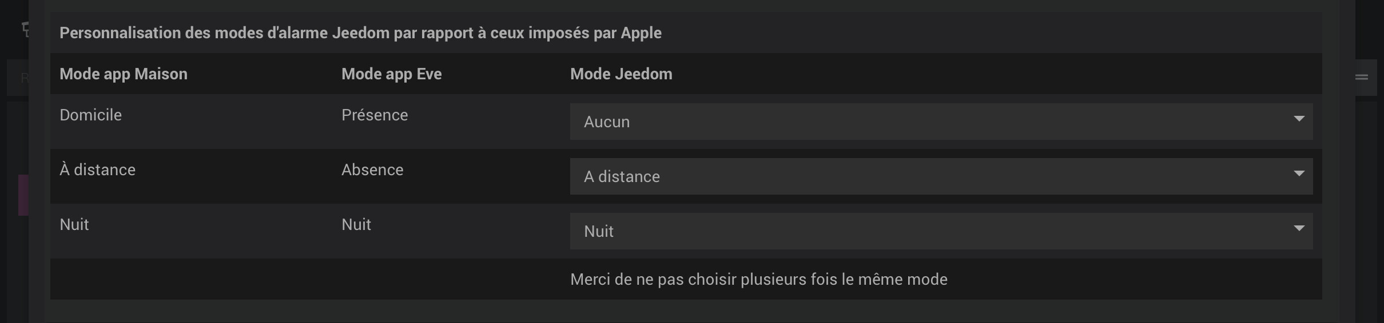Select the Absence cell
1384x323 pixels.
click(372, 169)
